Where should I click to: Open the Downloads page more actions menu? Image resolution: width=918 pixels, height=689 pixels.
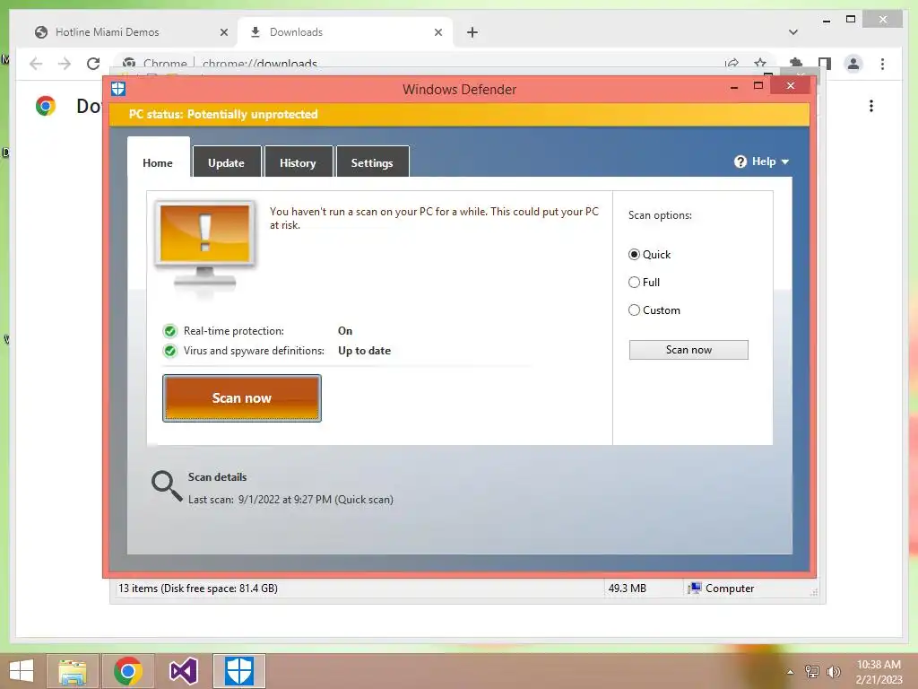coord(871,106)
